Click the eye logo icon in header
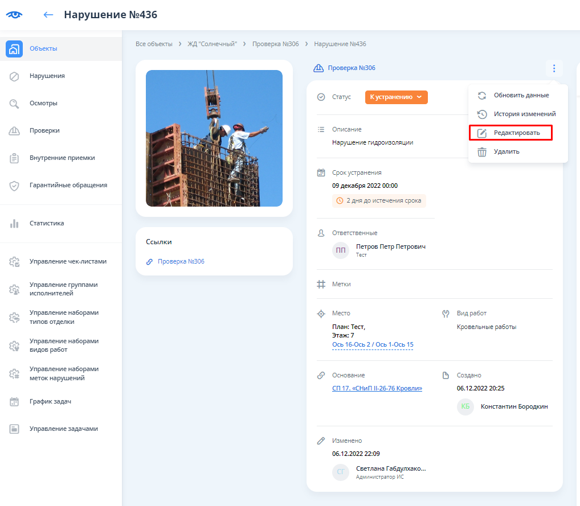The width and height of the screenshot is (580, 506). pos(14,15)
